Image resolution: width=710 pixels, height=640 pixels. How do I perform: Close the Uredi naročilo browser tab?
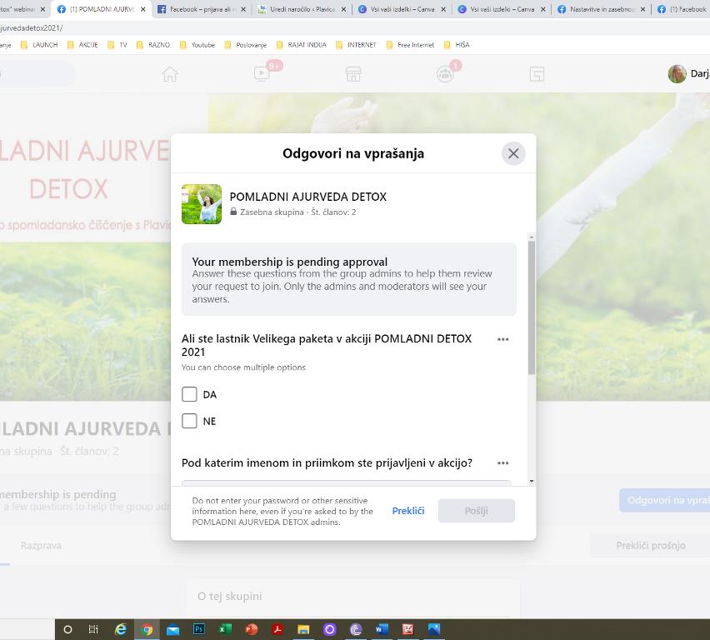pos(343,9)
